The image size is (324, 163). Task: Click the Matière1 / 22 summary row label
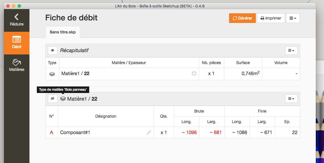pos(75,73)
